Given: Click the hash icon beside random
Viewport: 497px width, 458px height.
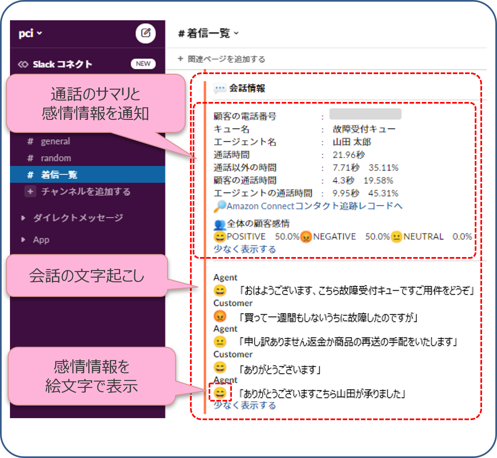Looking at the screenshot, I should tap(30, 158).
